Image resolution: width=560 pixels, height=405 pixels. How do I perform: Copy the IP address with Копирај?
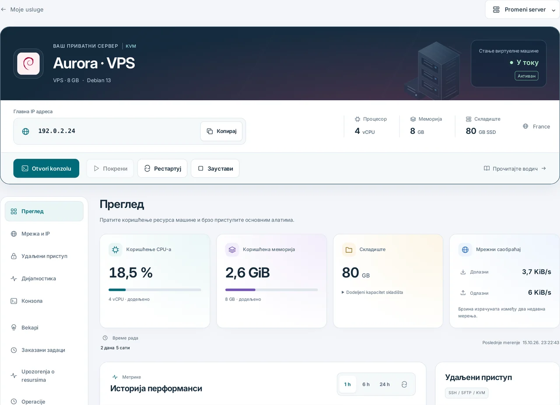click(221, 131)
